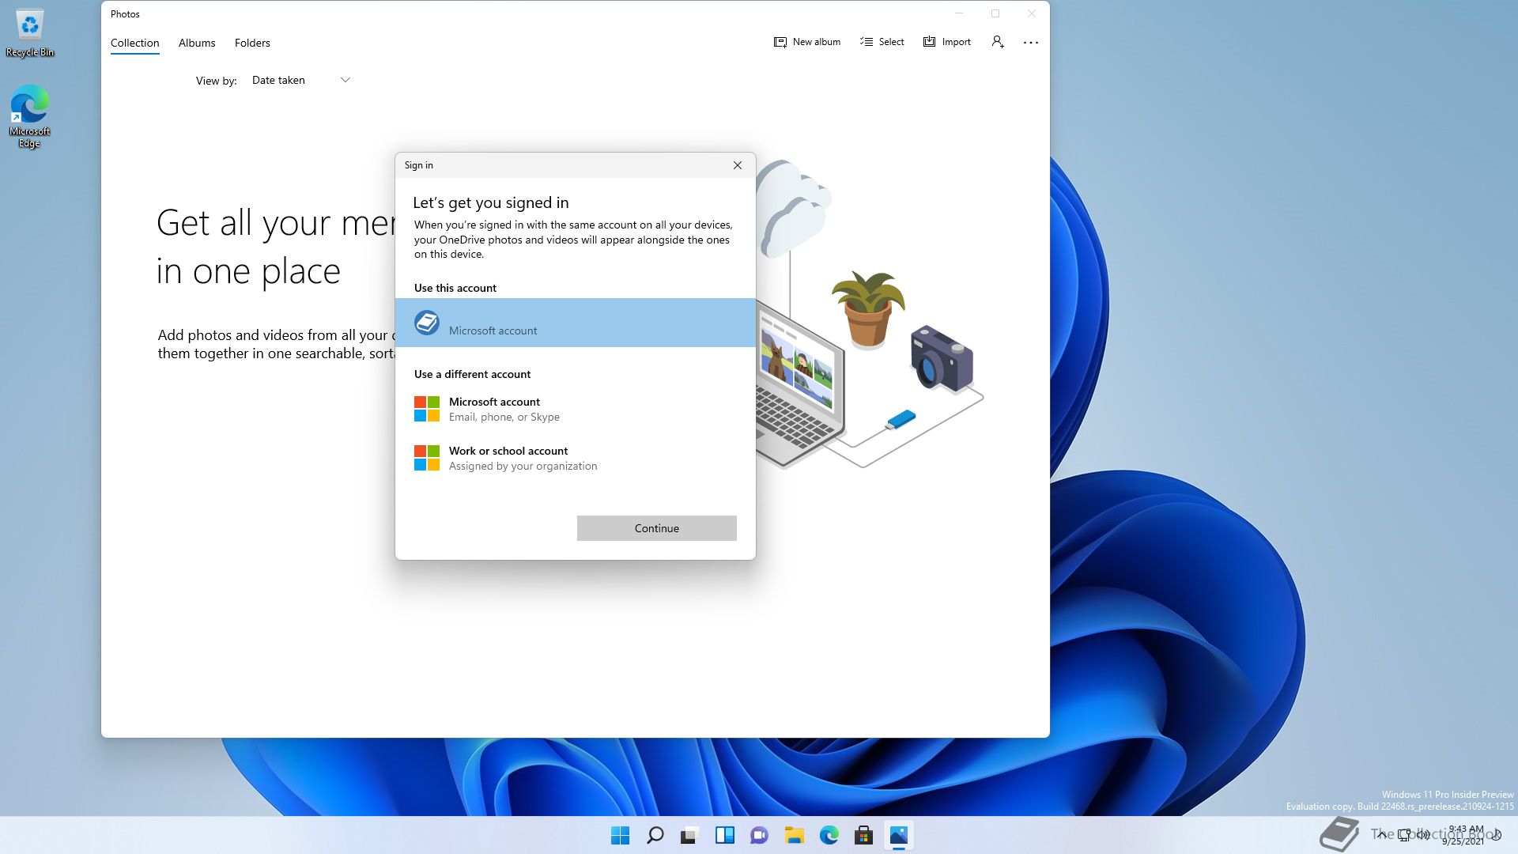1518x854 pixels.
Task: Click the Microsoft logo beside Email, phone, or Skype
Action: click(427, 409)
